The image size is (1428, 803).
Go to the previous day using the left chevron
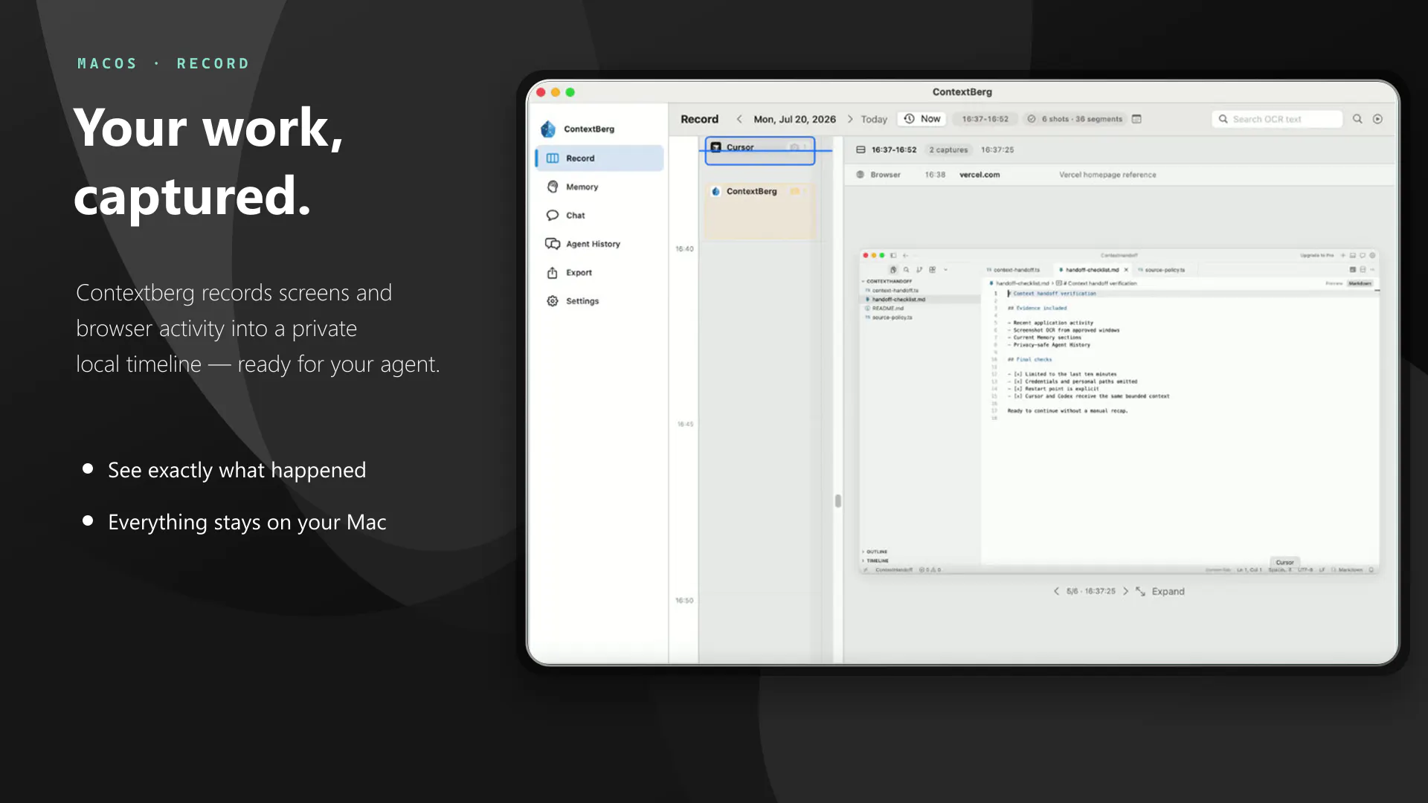[739, 119]
